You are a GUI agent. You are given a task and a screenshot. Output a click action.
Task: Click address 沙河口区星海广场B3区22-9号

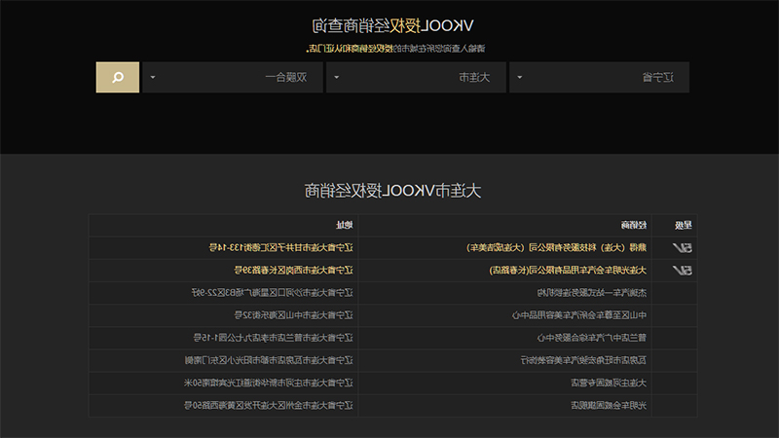pyautogui.click(x=273, y=293)
